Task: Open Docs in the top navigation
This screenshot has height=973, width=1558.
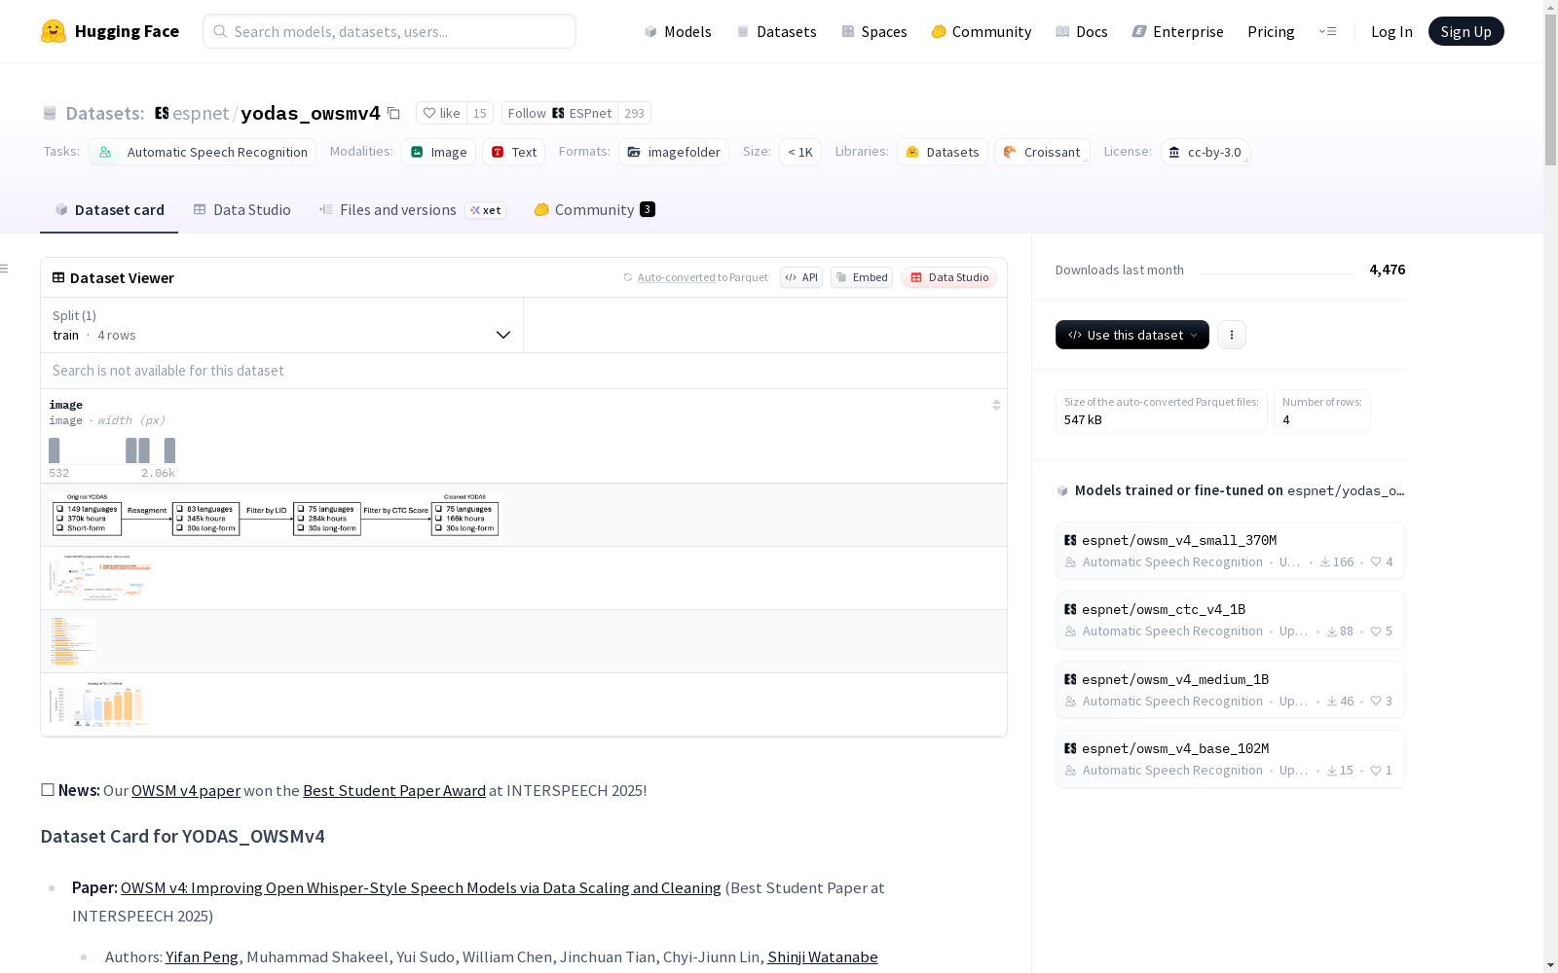Action: click(1082, 31)
